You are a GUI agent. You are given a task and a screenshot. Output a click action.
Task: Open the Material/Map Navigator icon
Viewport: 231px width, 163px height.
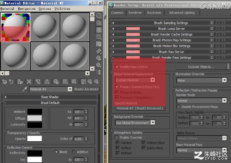[99, 72]
